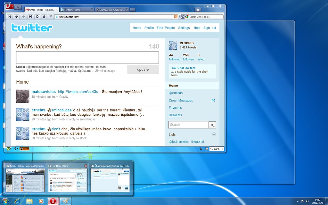
Task: Select the Gmail - Inbox taskbar preview thumbnail
Action: 25,178
